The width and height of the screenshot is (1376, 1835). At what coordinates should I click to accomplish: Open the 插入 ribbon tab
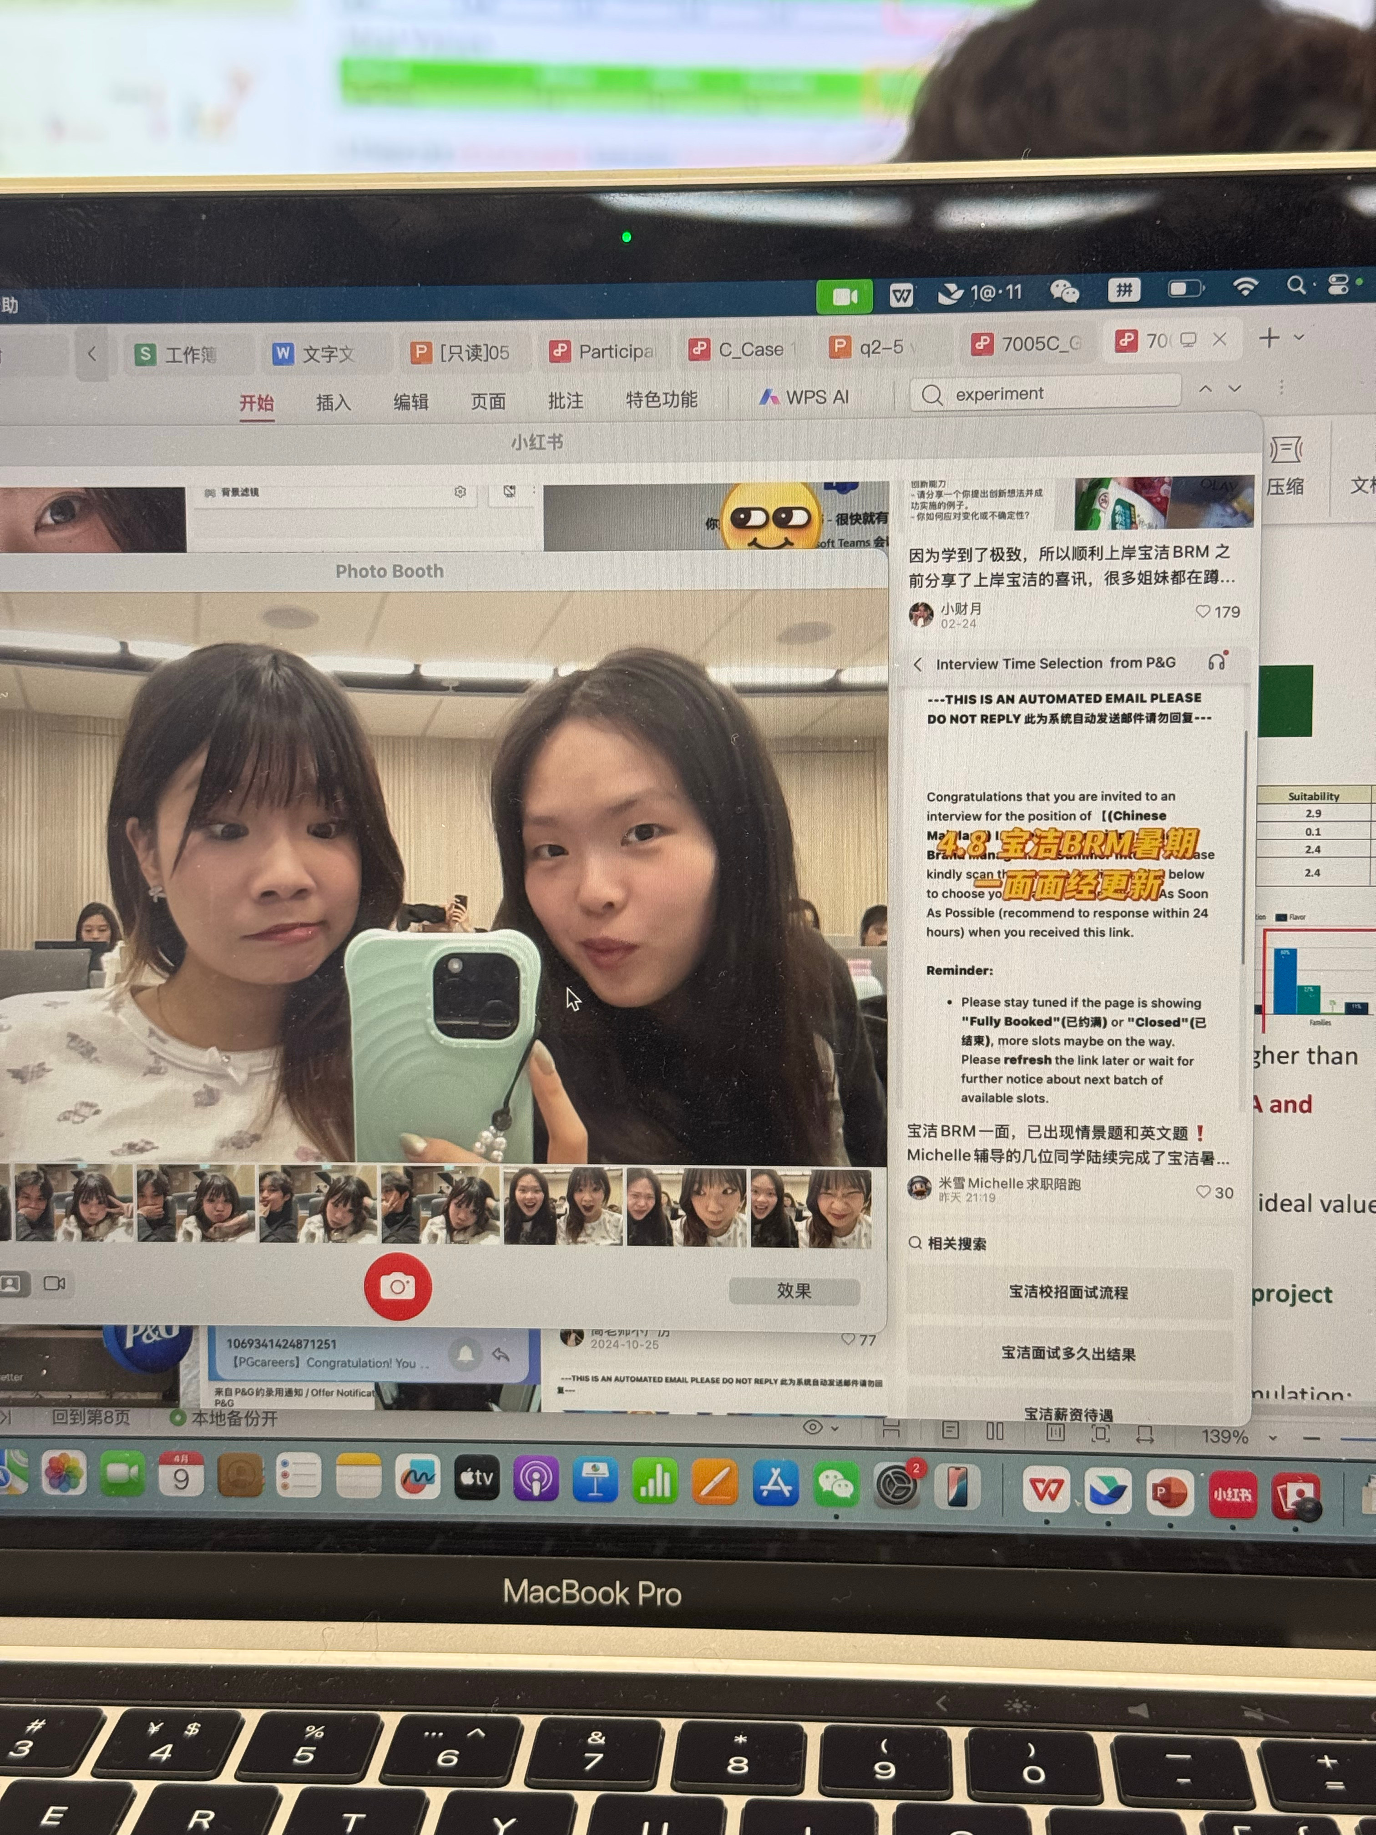[x=334, y=402]
